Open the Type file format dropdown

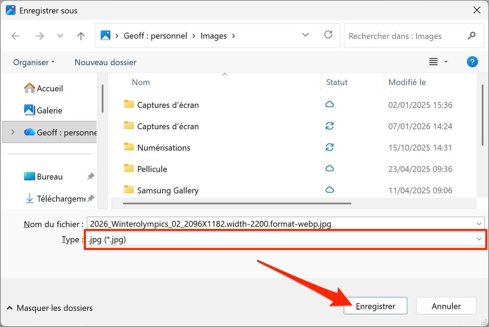[479, 239]
